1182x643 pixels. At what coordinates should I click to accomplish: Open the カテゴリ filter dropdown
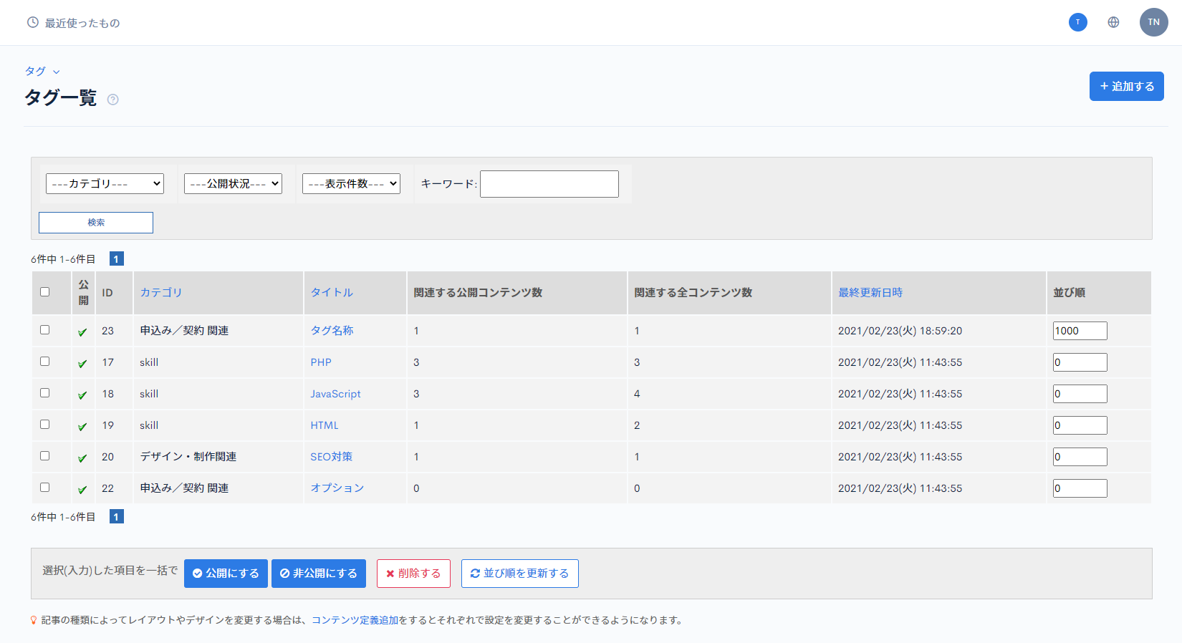[105, 183]
